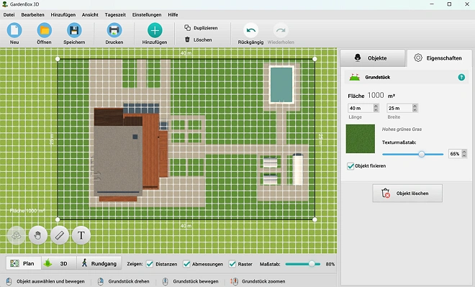
Task: Start the Rundgang walkthrough mode
Action: [x=99, y=263]
